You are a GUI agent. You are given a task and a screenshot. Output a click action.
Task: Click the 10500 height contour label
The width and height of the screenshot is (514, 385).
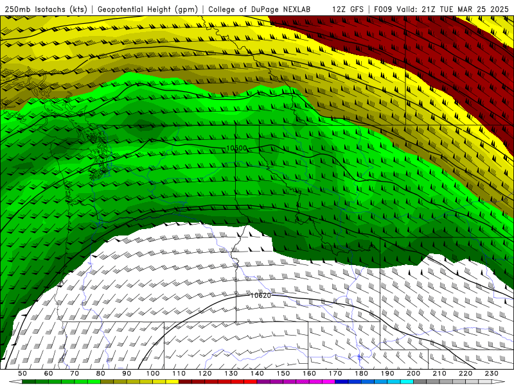pos(236,148)
